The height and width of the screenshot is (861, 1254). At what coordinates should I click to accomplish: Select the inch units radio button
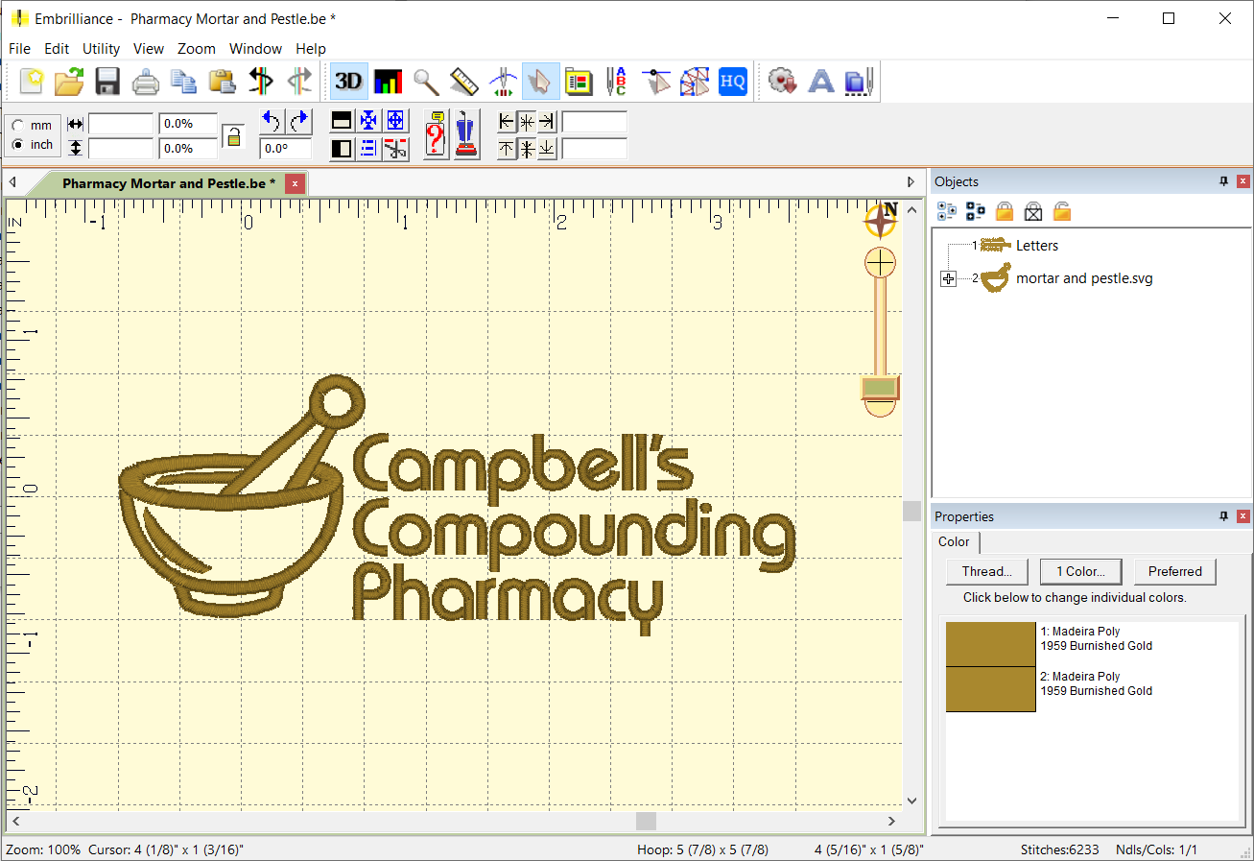(18, 145)
